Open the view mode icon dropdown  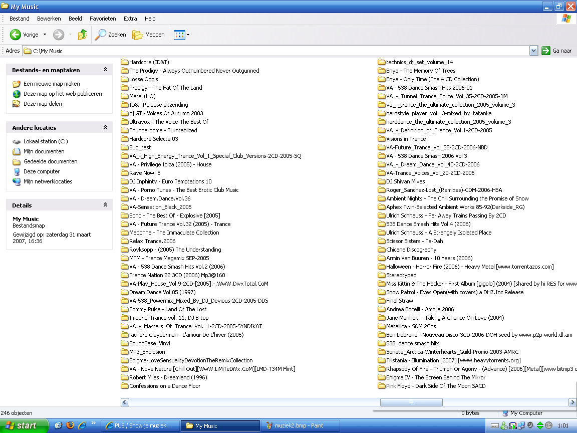click(181, 35)
